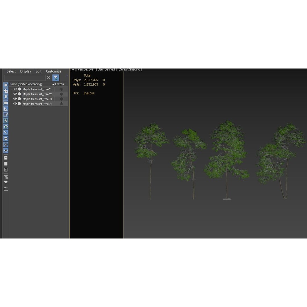Click the Verts value 1,852,903
The width and height of the screenshot is (307, 307).
click(x=91, y=84)
